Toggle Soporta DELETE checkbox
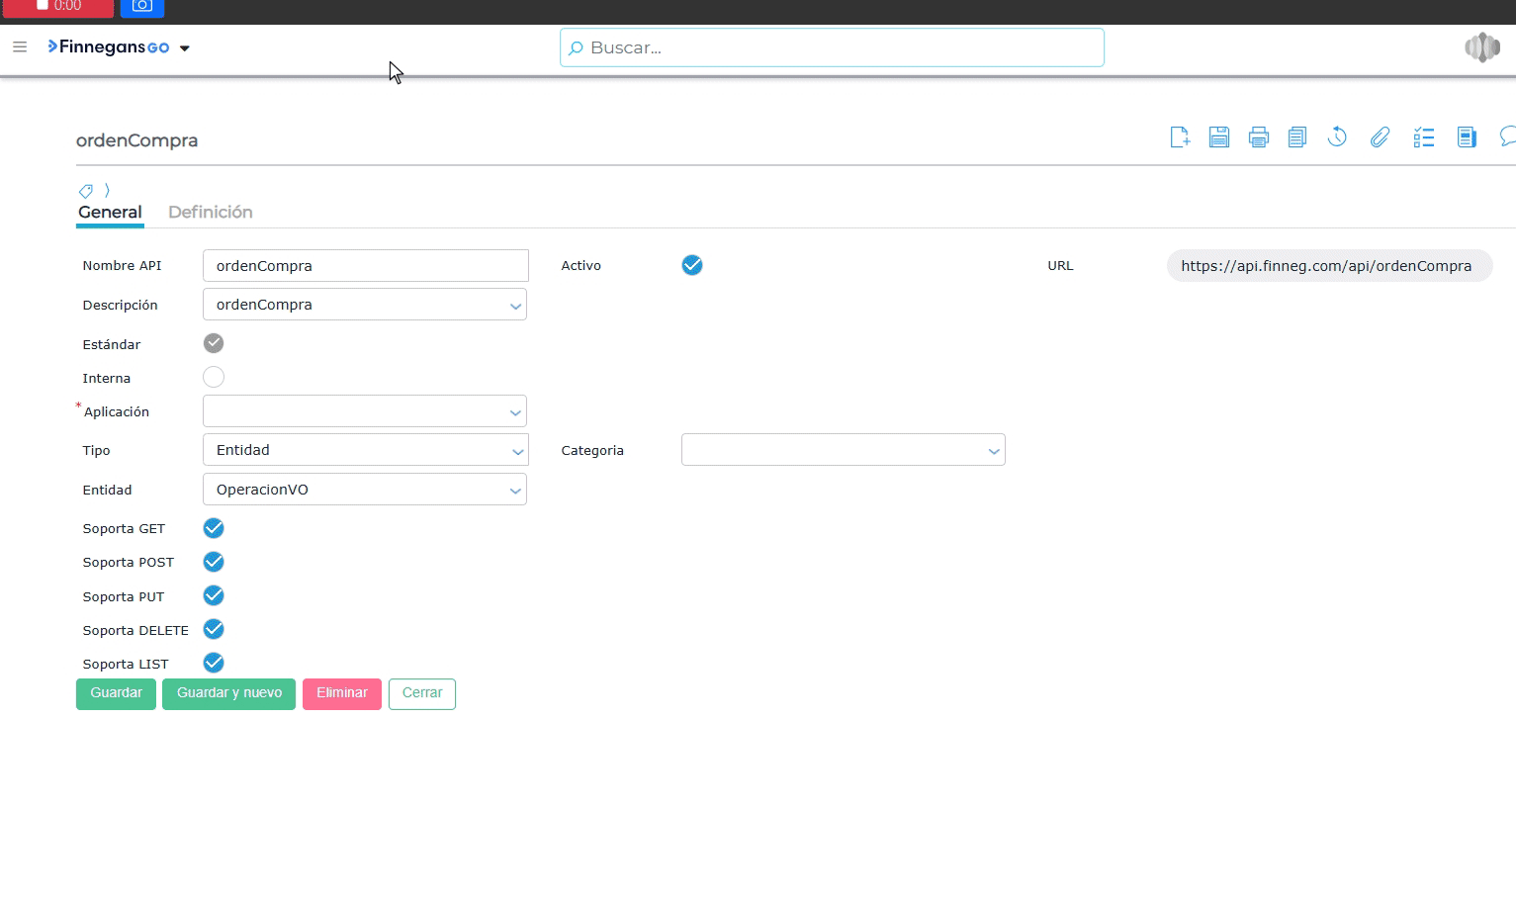Viewport: 1516px width, 900px height. tap(214, 629)
